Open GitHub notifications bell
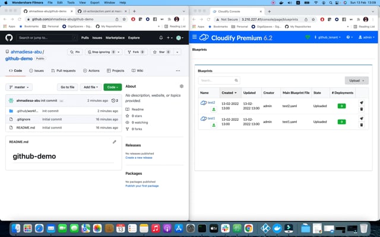Screen dimensions: 380x237 pos(161,38)
